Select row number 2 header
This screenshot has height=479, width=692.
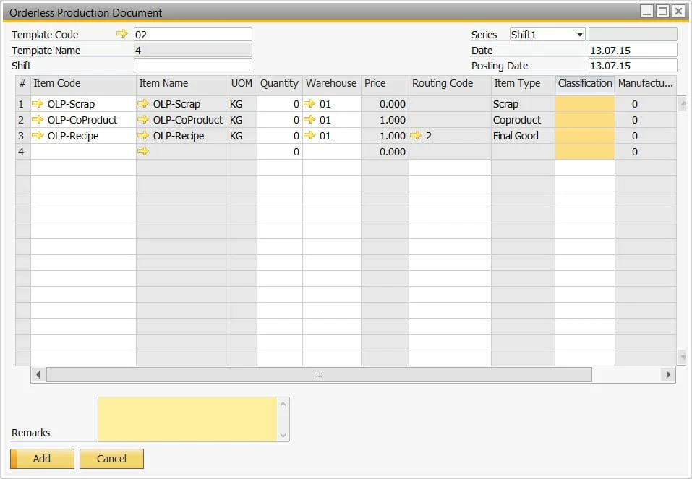(23, 119)
